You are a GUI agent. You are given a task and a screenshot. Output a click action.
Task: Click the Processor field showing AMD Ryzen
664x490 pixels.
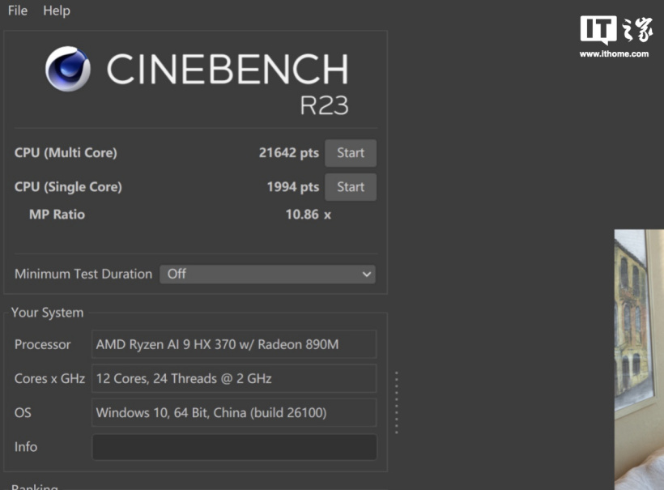(234, 344)
